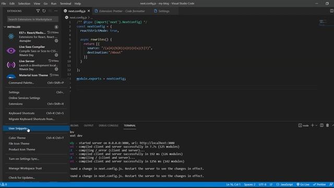The image size is (334, 188).
Task: Open the Edit menu
Action: (12, 4)
